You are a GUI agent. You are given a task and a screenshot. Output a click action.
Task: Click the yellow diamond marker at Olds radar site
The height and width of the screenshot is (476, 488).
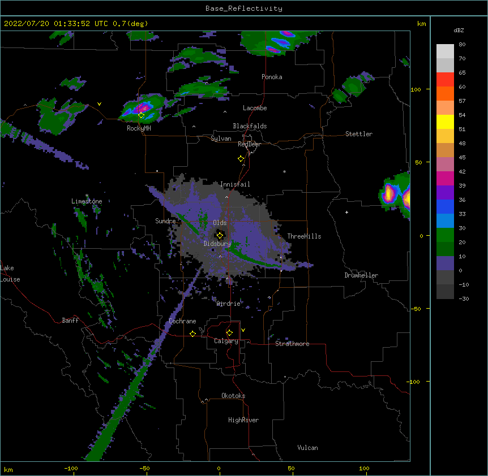[x=220, y=236]
